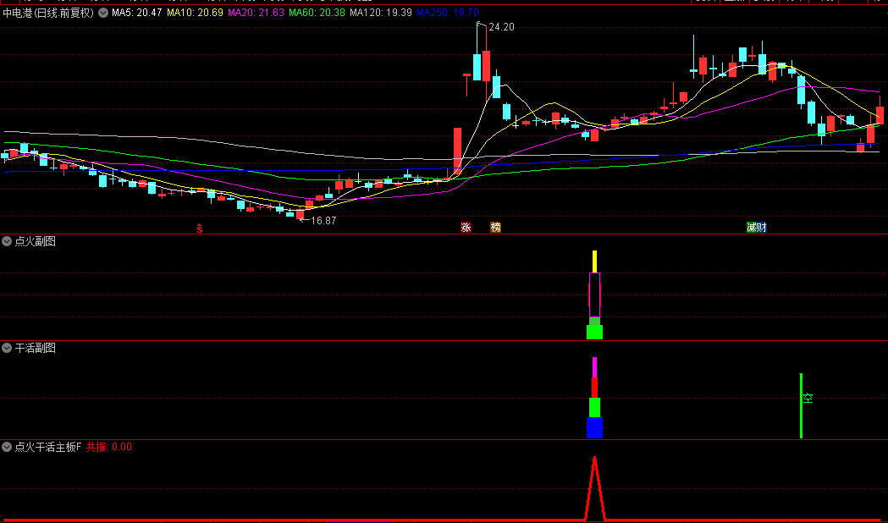This screenshot has width=888, height=523.
Task: Click the 16.87 low price label
Action: point(323,221)
